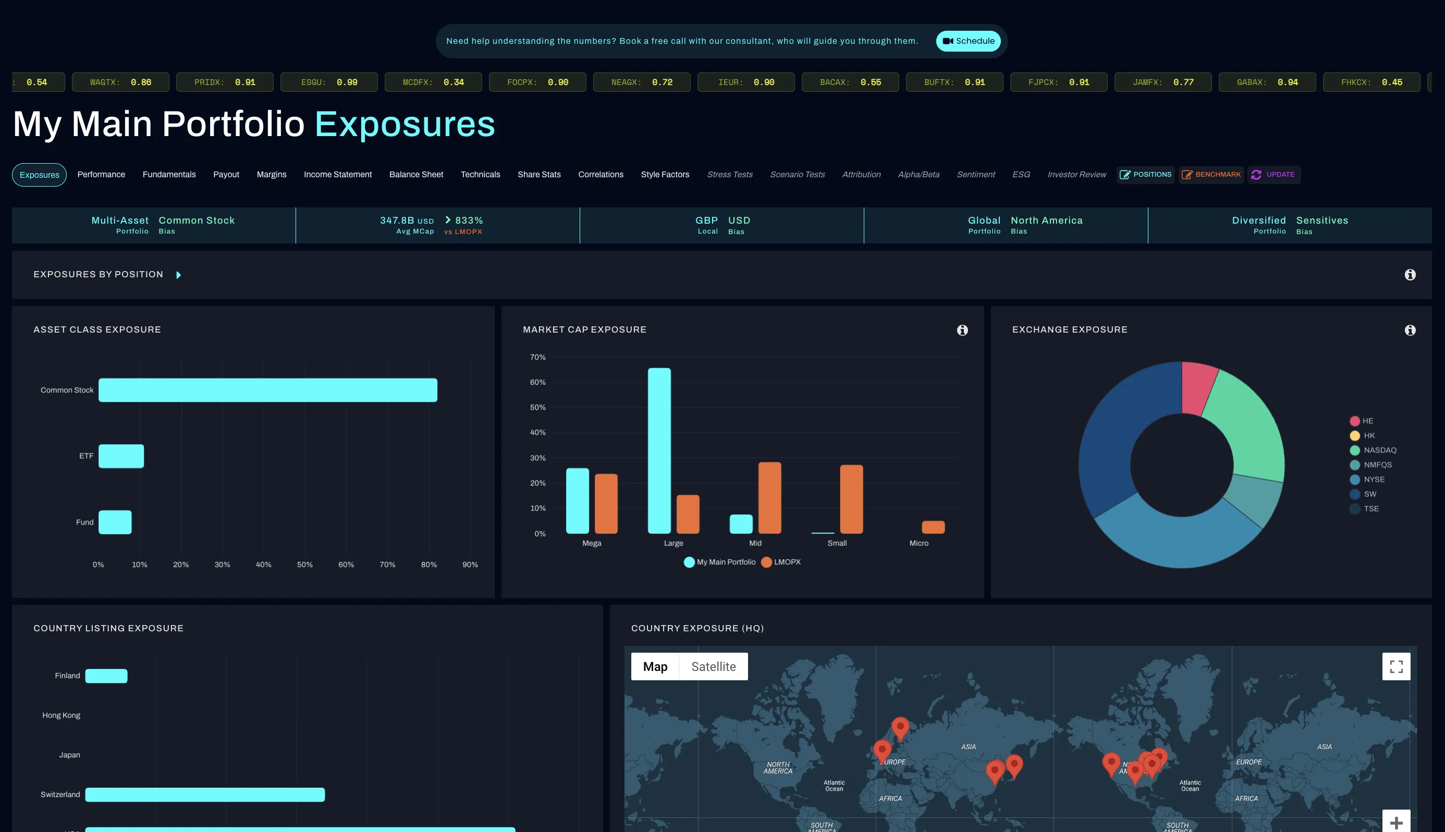The width and height of the screenshot is (1445, 832).
Task: Click the Exchange Exposure info icon
Action: (1410, 331)
